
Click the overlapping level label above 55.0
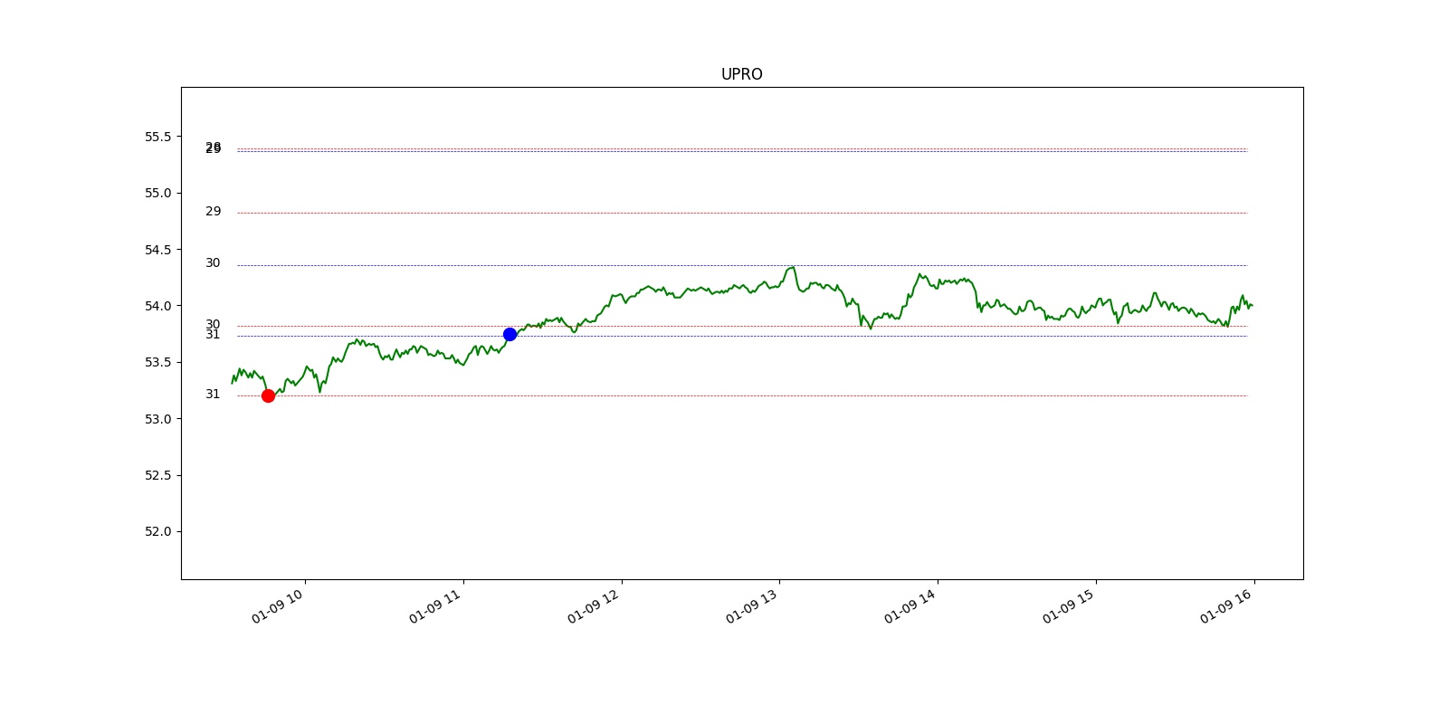pos(213,148)
